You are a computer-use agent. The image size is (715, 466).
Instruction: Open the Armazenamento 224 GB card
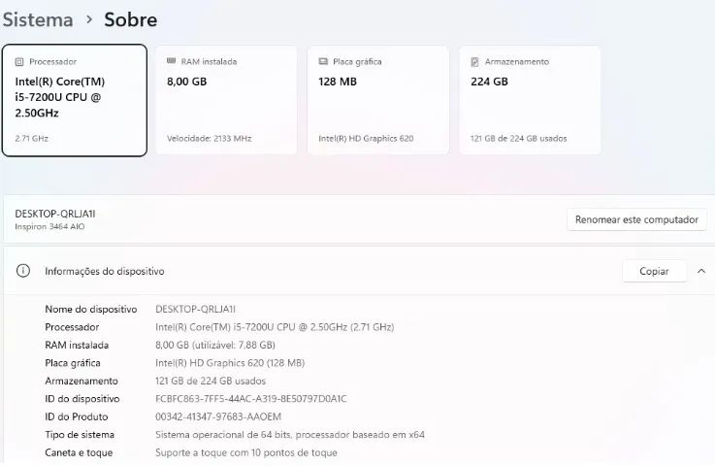coord(530,100)
